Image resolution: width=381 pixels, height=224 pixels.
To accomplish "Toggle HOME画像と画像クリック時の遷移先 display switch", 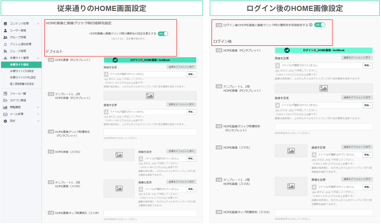I will (x=163, y=34).
